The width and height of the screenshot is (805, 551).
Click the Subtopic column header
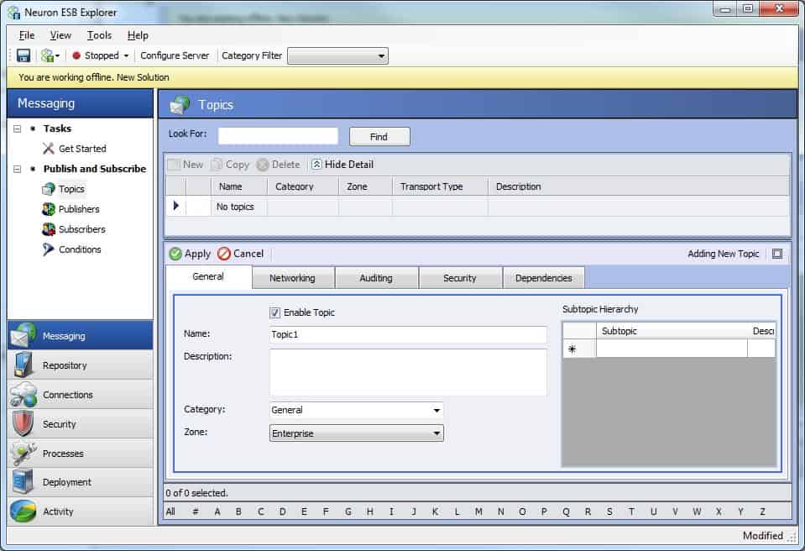pos(671,331)
